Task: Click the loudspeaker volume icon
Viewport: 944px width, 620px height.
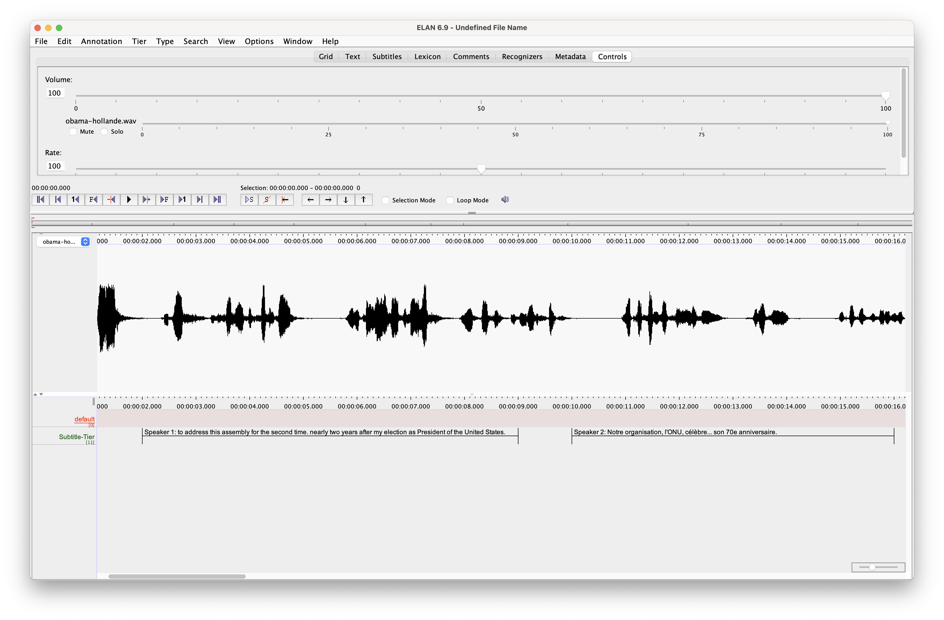Action: point(504,199)
